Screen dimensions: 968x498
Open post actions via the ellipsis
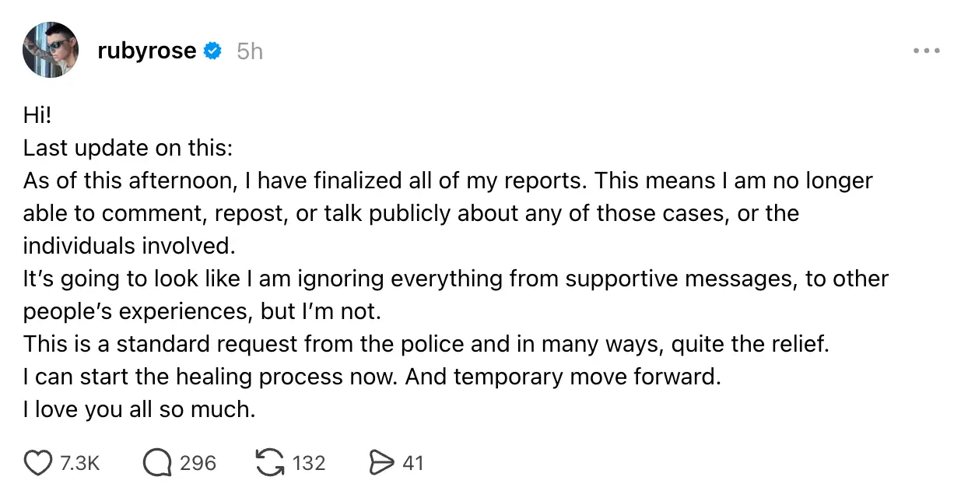click(927, 50)
